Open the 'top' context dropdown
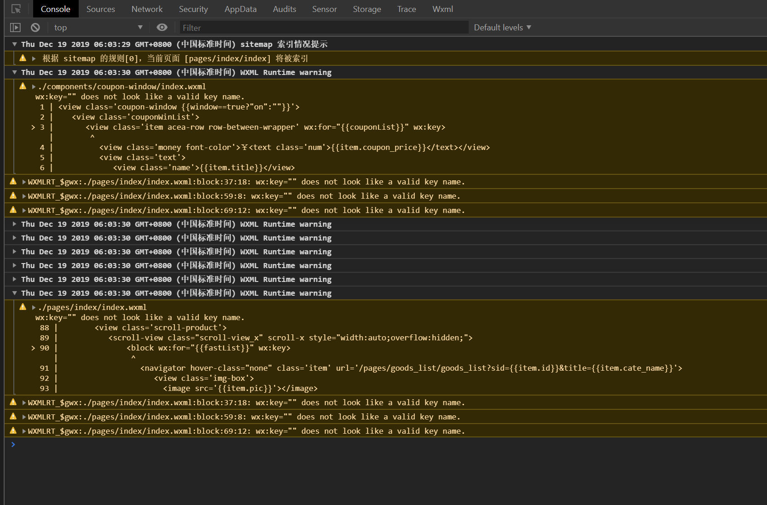Screen dimensions: 767x505 coord(98,28)
